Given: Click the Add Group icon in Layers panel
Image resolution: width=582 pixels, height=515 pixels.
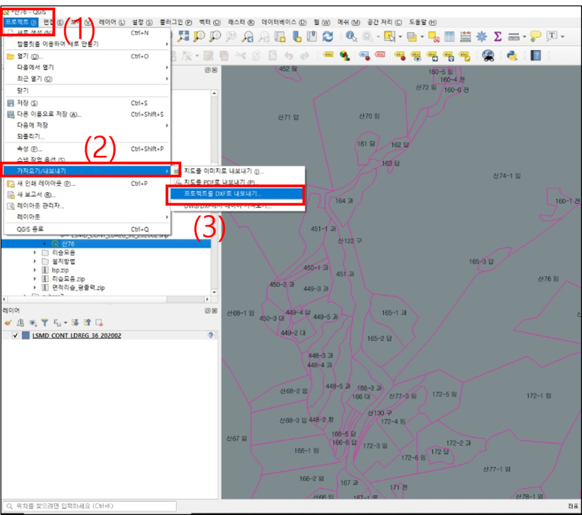Looking at the screenshot, I should [x=20, y=323].
